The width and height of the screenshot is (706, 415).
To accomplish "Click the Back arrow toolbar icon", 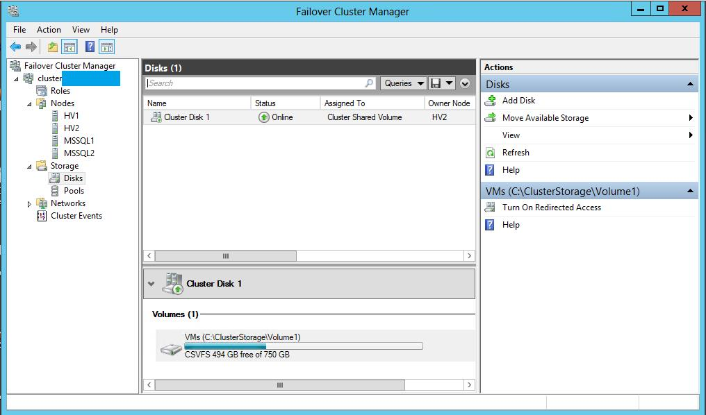I will [x=15, y=47].
